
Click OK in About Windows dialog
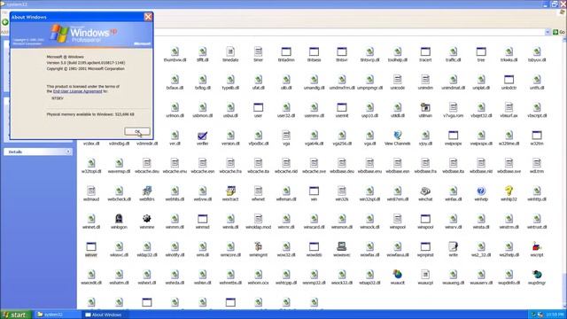tap(137, 131)
